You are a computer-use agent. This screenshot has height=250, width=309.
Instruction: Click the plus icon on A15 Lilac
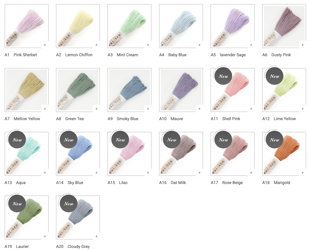tap(148, 173)
